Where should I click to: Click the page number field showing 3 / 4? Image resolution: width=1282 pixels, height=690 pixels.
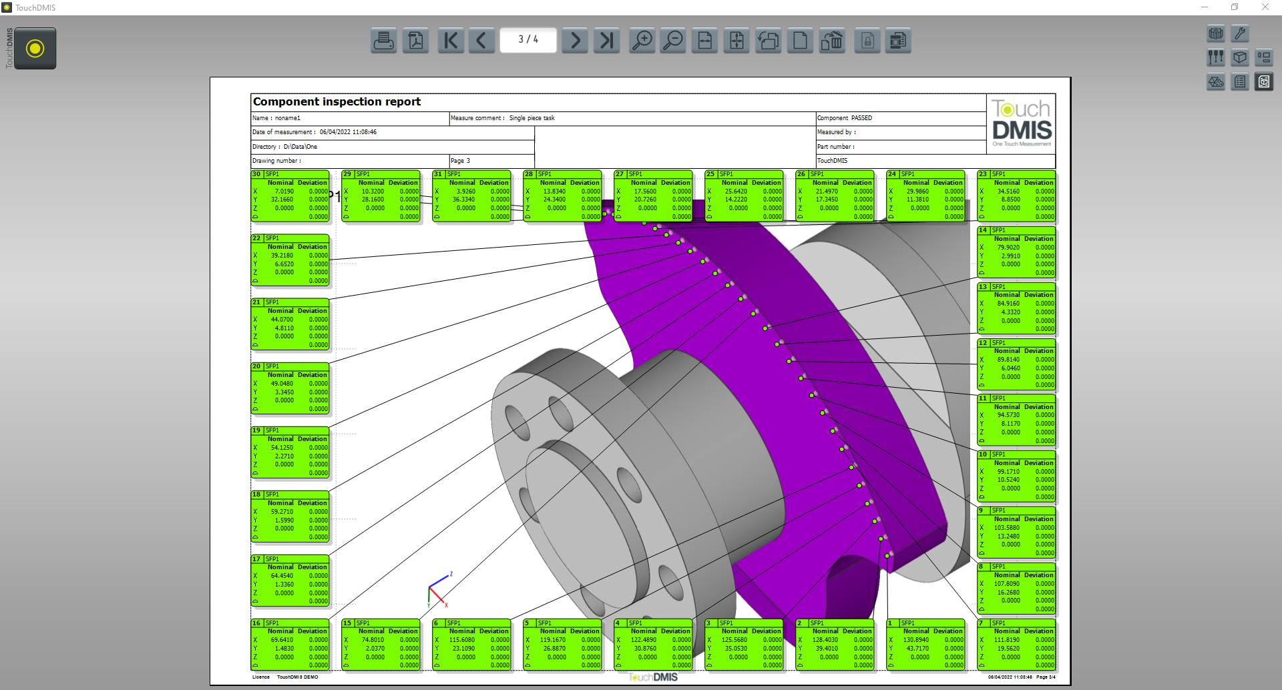click(528, 40)
